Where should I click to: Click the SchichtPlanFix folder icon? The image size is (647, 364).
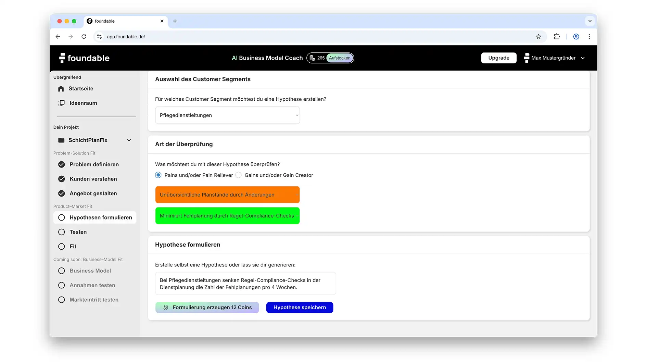tap(61, 140)
